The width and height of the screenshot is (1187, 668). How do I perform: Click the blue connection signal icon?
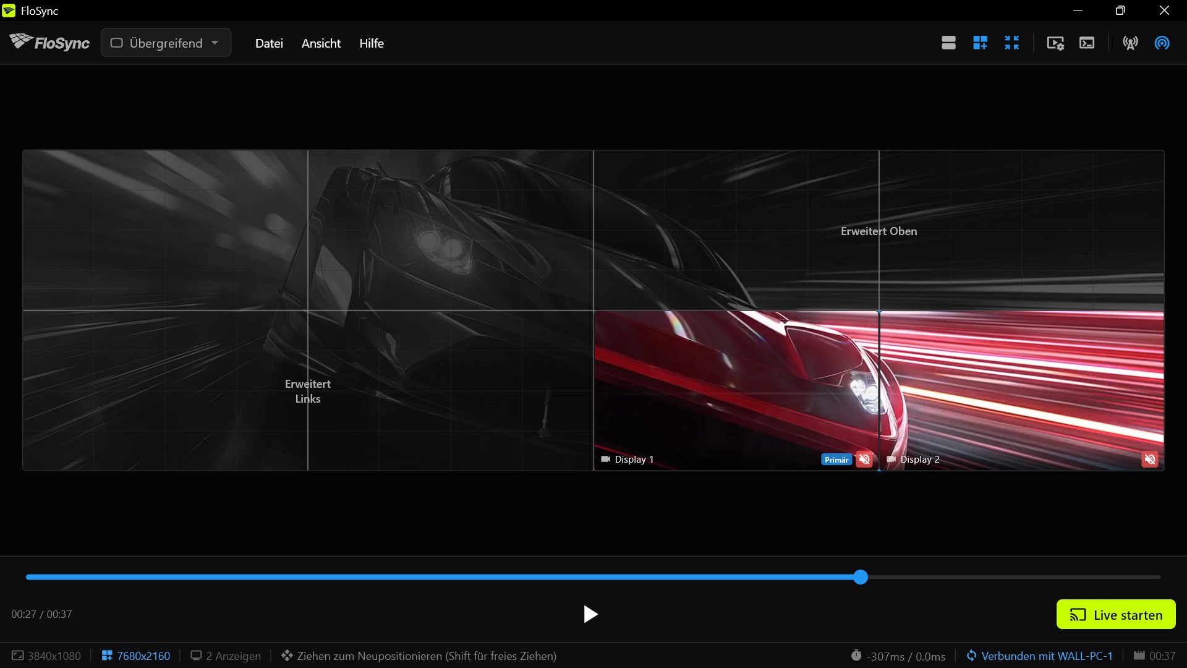[1162, 43]
